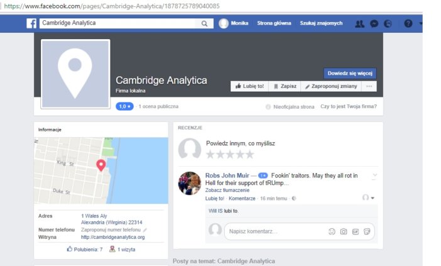Image resolution: width=441 pixels, height=266 pixels.
Task: Click Monika profile name
Action: click(x=239, y=23)
